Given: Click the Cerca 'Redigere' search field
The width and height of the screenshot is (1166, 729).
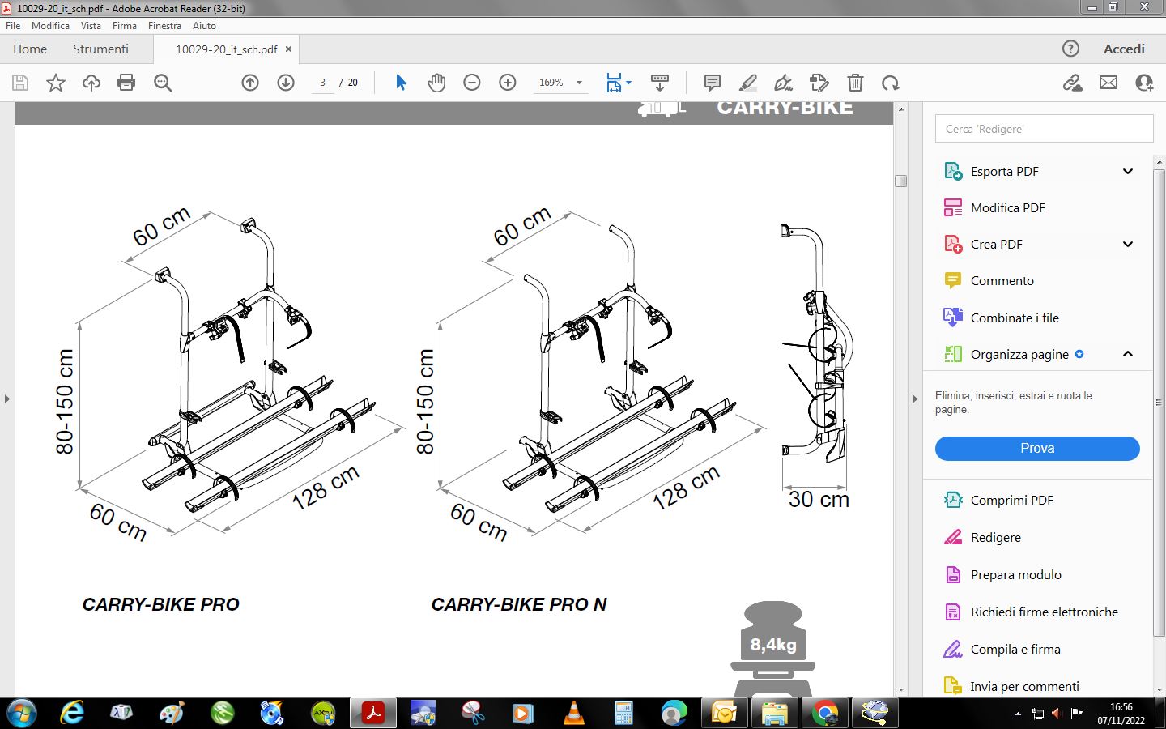Looking at the screenshot, I should 1045,129.
